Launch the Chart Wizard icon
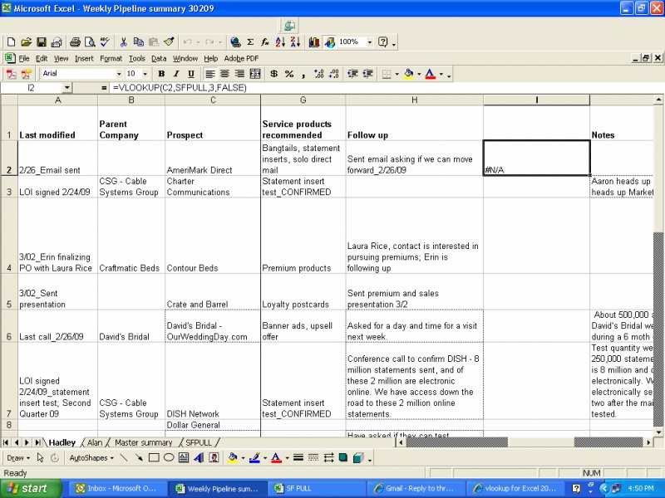 314,42
